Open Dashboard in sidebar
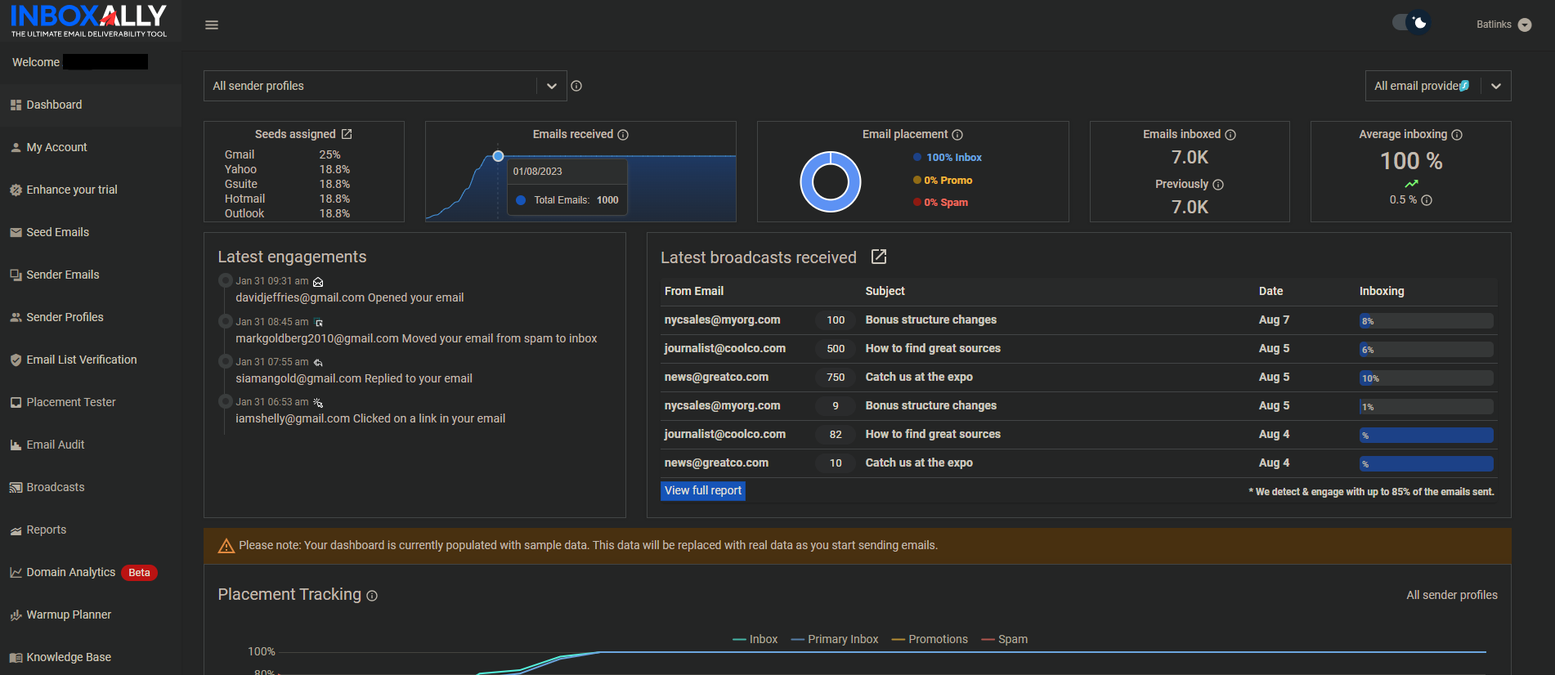Viewport: 1555px width, 675px height. 91,105
